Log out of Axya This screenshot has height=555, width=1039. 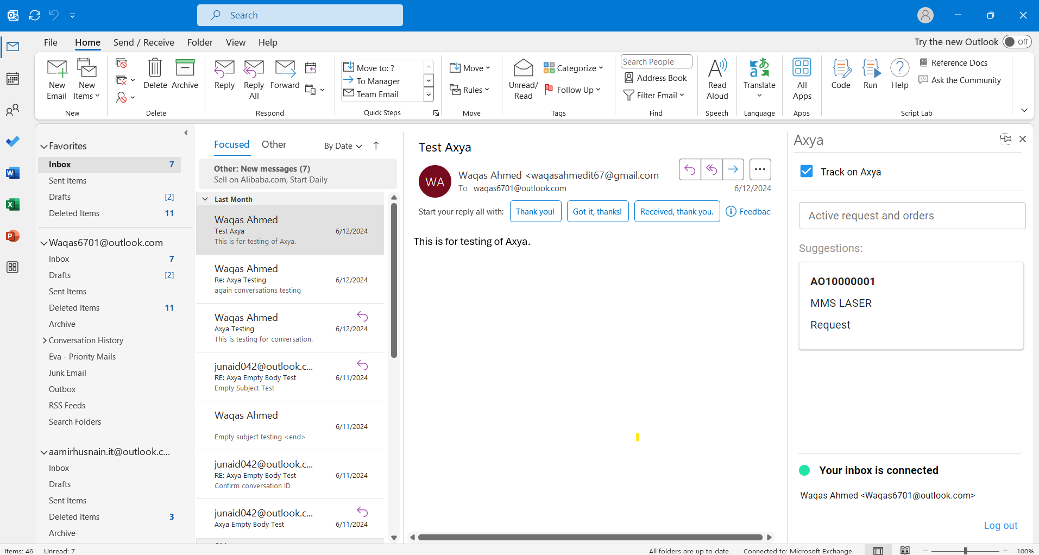click(x=1000, y=525)
